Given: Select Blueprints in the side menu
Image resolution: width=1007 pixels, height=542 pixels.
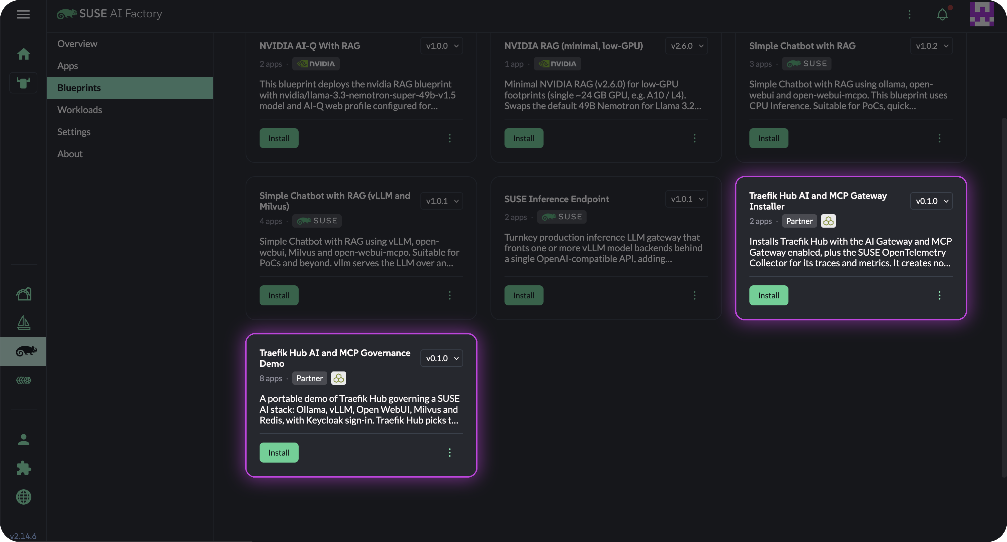Looking at the screenshot, I should (x=129, y=88).
